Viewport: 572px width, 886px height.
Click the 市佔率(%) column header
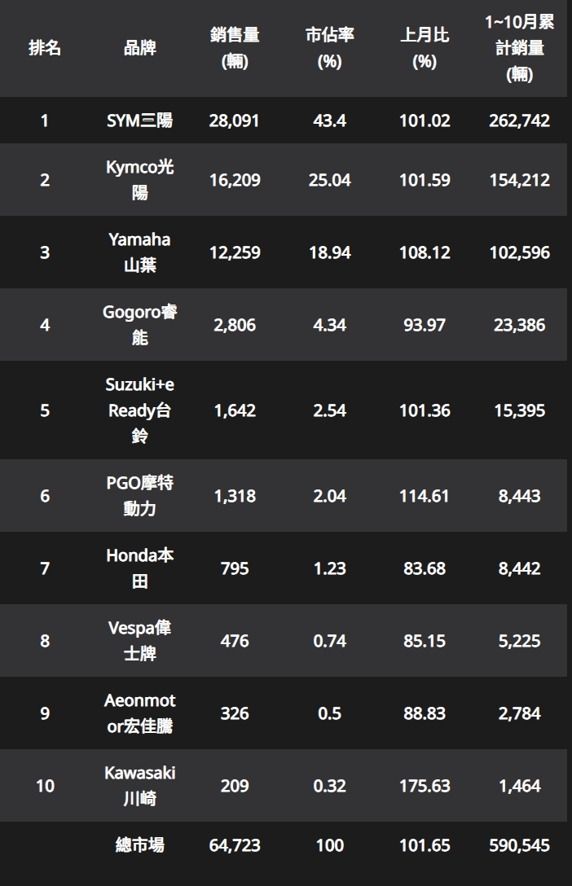[x=329, y=48]
